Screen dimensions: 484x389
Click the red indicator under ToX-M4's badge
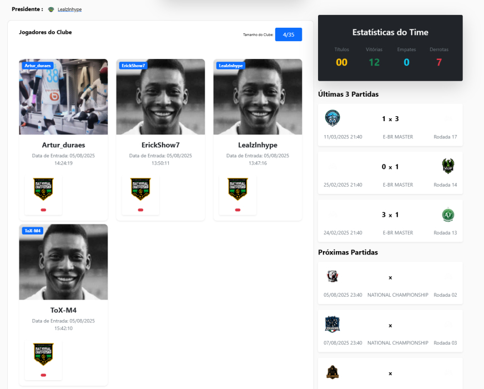pos(43,375)
